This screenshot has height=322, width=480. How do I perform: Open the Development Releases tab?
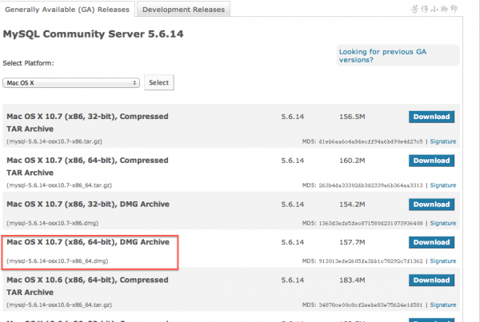tap(183, 9)
